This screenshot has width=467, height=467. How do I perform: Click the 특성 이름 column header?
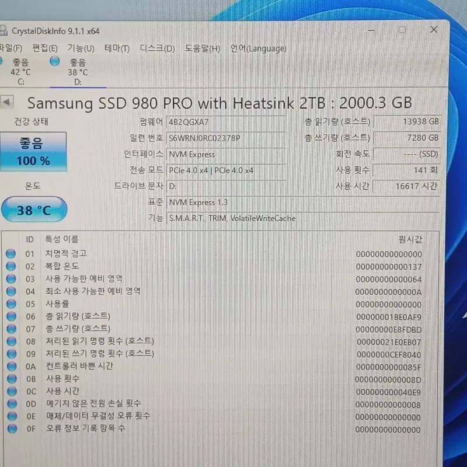pyautogui.click(x=62, y=239)
